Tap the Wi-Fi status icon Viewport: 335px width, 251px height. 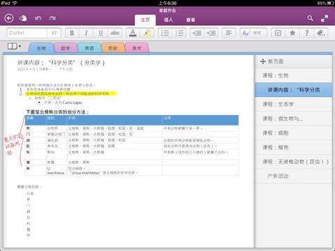click(15, 3)
